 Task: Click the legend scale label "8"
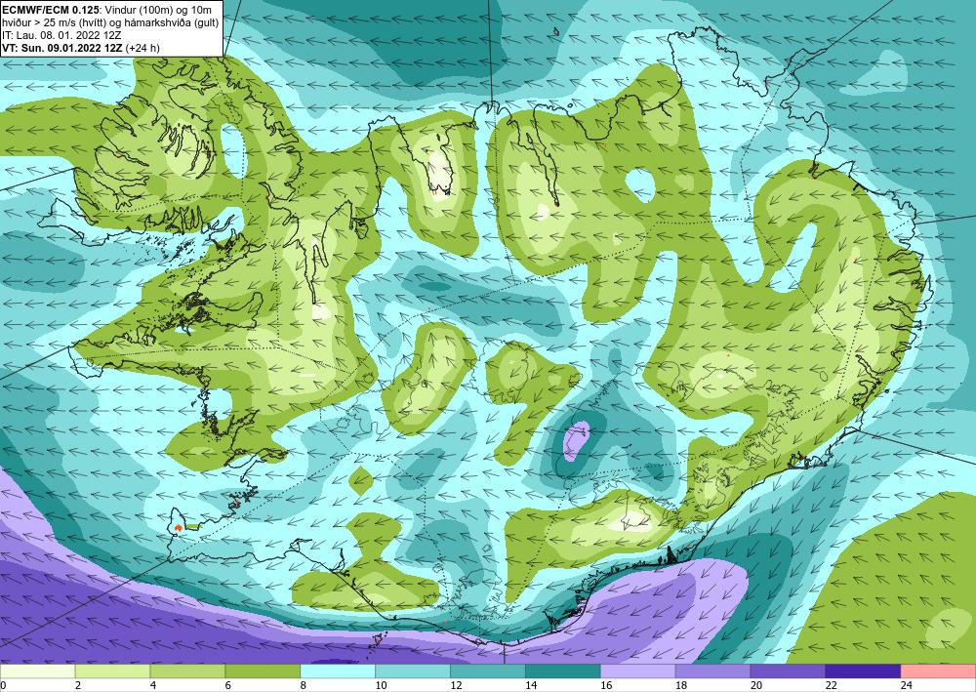click(x=304, y=685)
